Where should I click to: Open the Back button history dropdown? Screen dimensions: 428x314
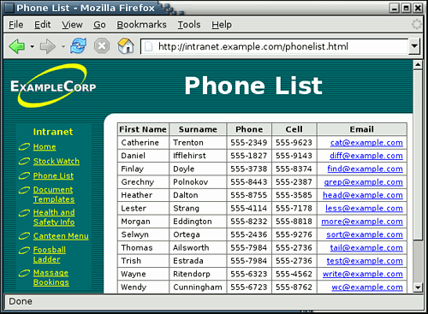pos(32,46)
